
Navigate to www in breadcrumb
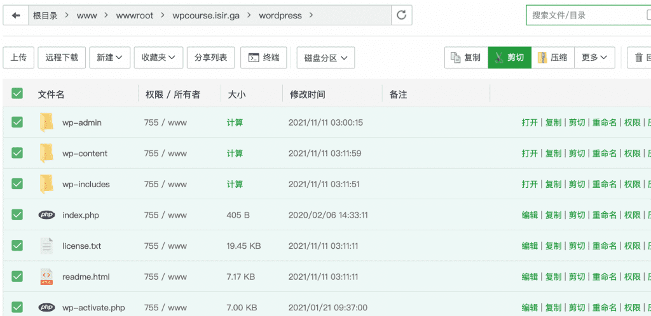[x=86, y=16]
